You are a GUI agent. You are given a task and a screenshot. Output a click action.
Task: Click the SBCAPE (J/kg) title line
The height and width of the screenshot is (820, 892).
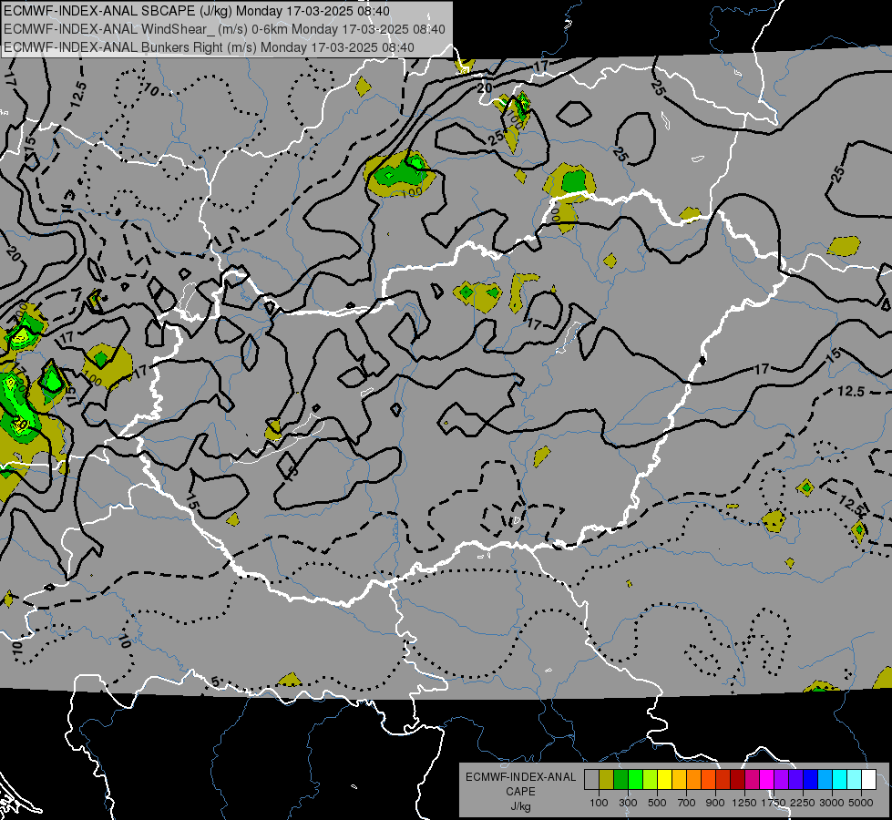[x=197, y=11]
